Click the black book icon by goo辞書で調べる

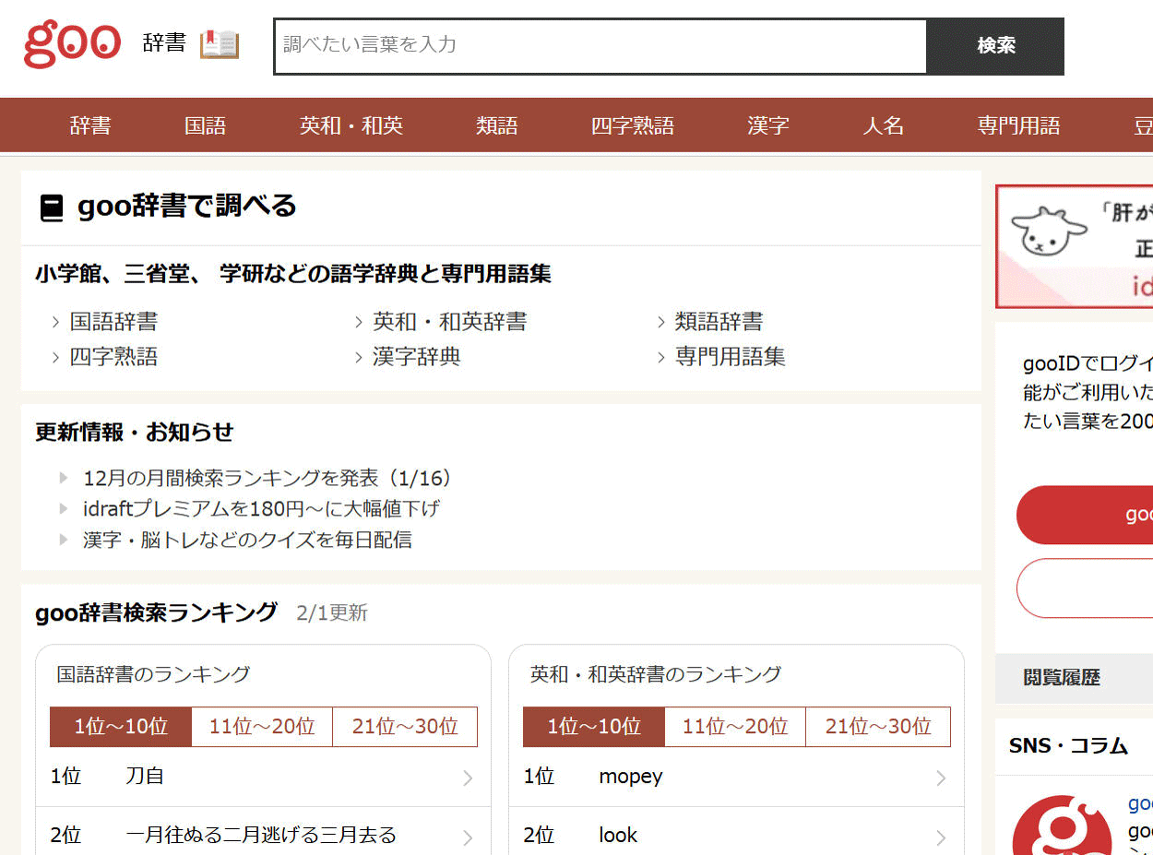point(52,208)
